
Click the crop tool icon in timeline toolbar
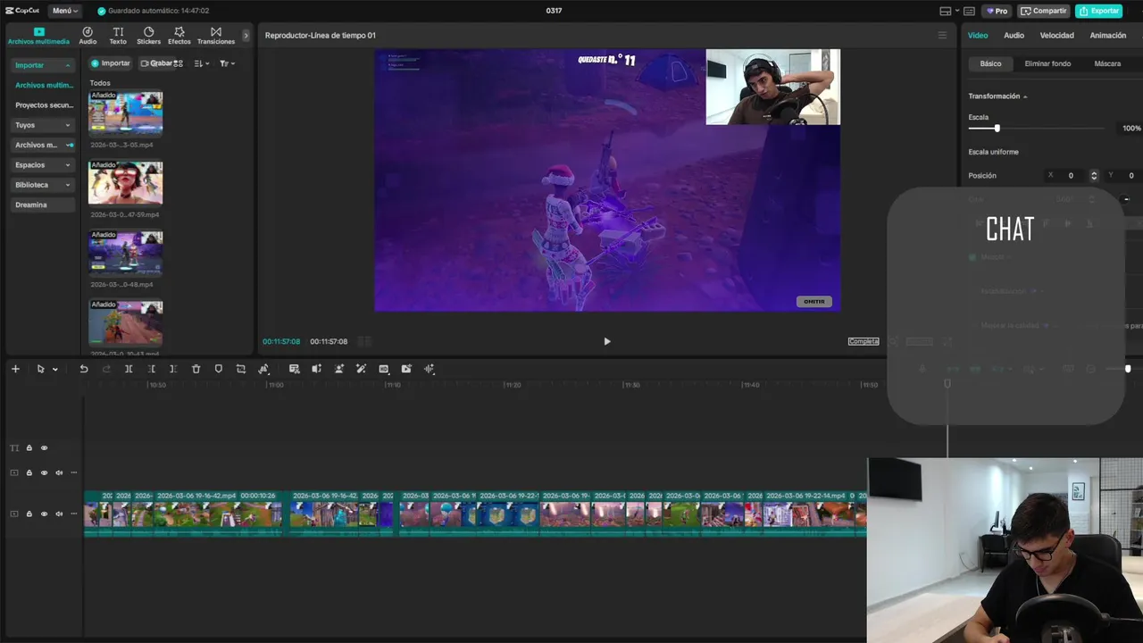coord(241,369)
